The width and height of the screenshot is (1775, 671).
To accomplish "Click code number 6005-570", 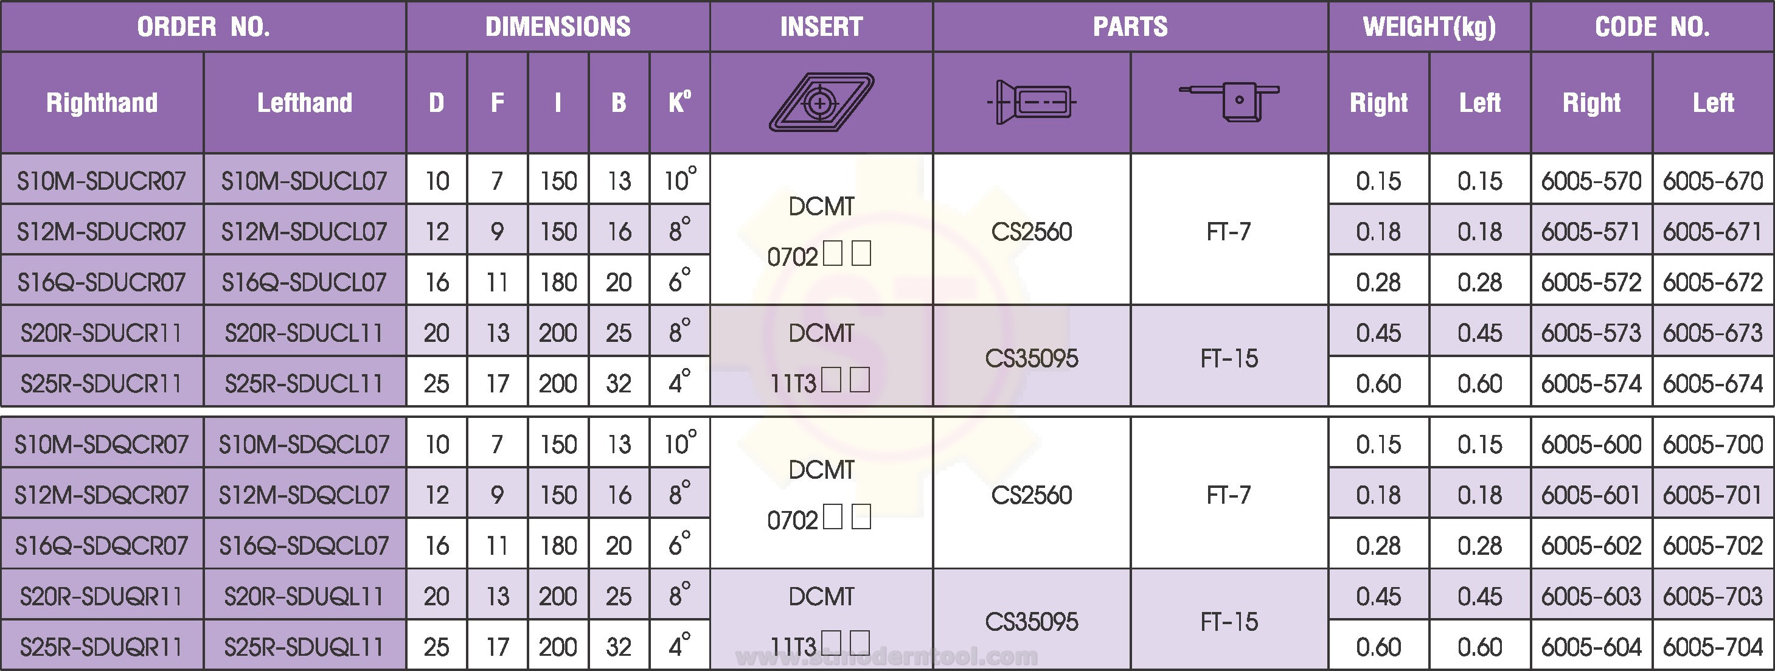I will click(1591, 181).
